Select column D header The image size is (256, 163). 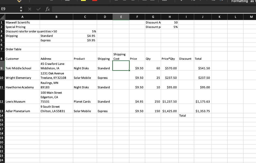click(x=105, y=17)
